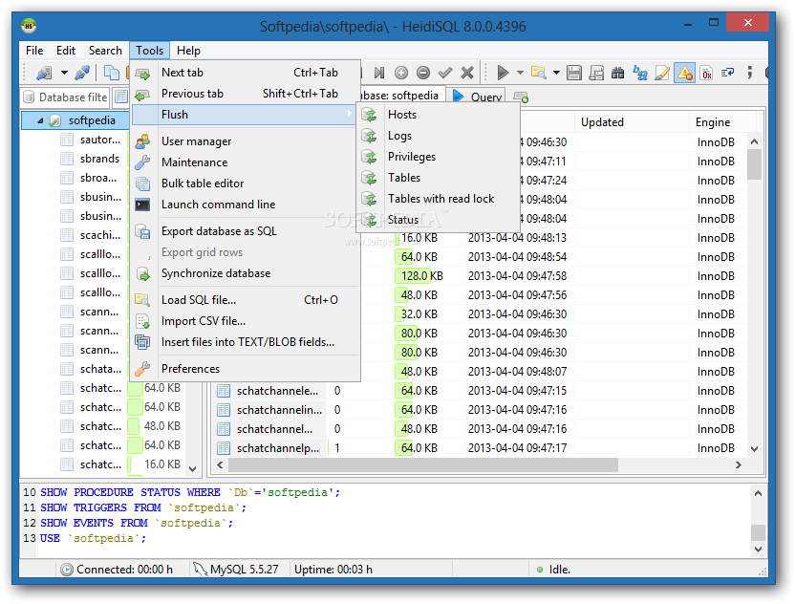This screenshot has width=795, height=604.
Task: Choose Import CSV file
Action: [246, 321]
